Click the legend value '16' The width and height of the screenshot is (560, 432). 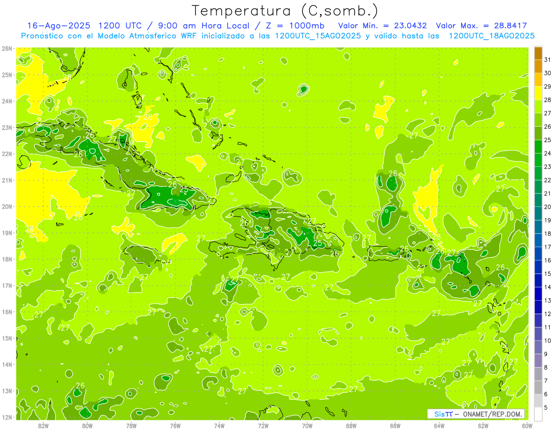[548, 261]
